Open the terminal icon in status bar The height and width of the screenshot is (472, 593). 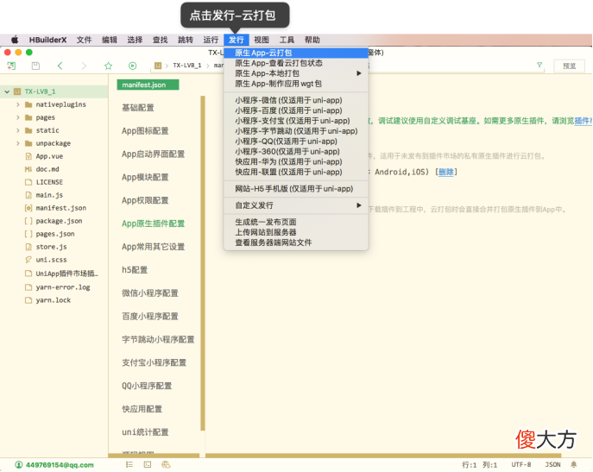(148, 464)
